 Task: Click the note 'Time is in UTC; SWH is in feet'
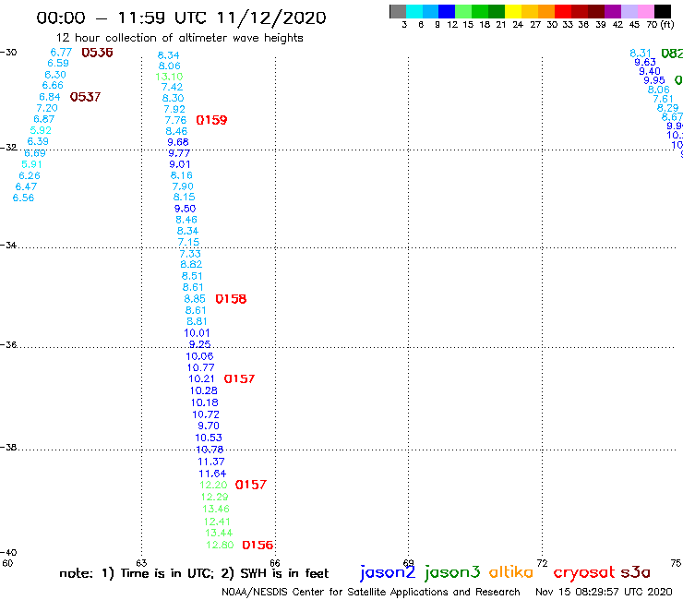point(194,573)
